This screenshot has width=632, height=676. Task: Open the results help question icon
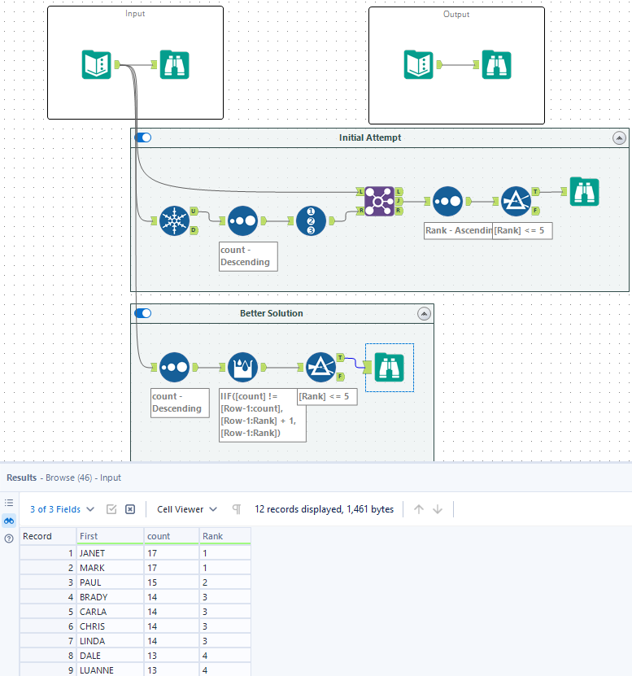[9, 539]
